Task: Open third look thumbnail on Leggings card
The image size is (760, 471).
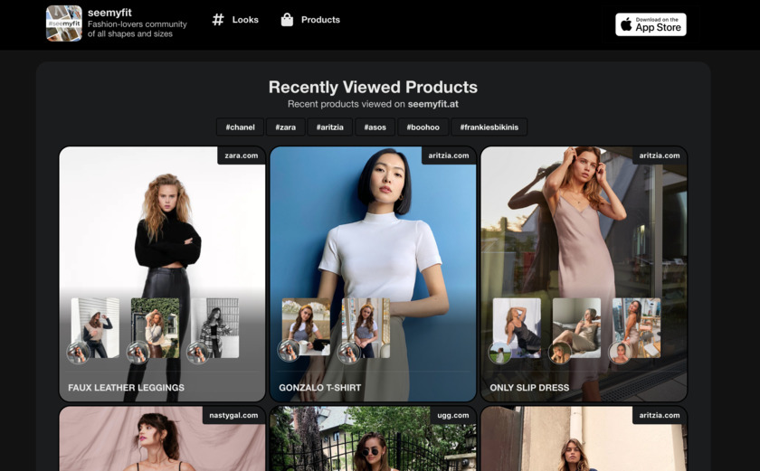Action: click(x=214, y=328)
